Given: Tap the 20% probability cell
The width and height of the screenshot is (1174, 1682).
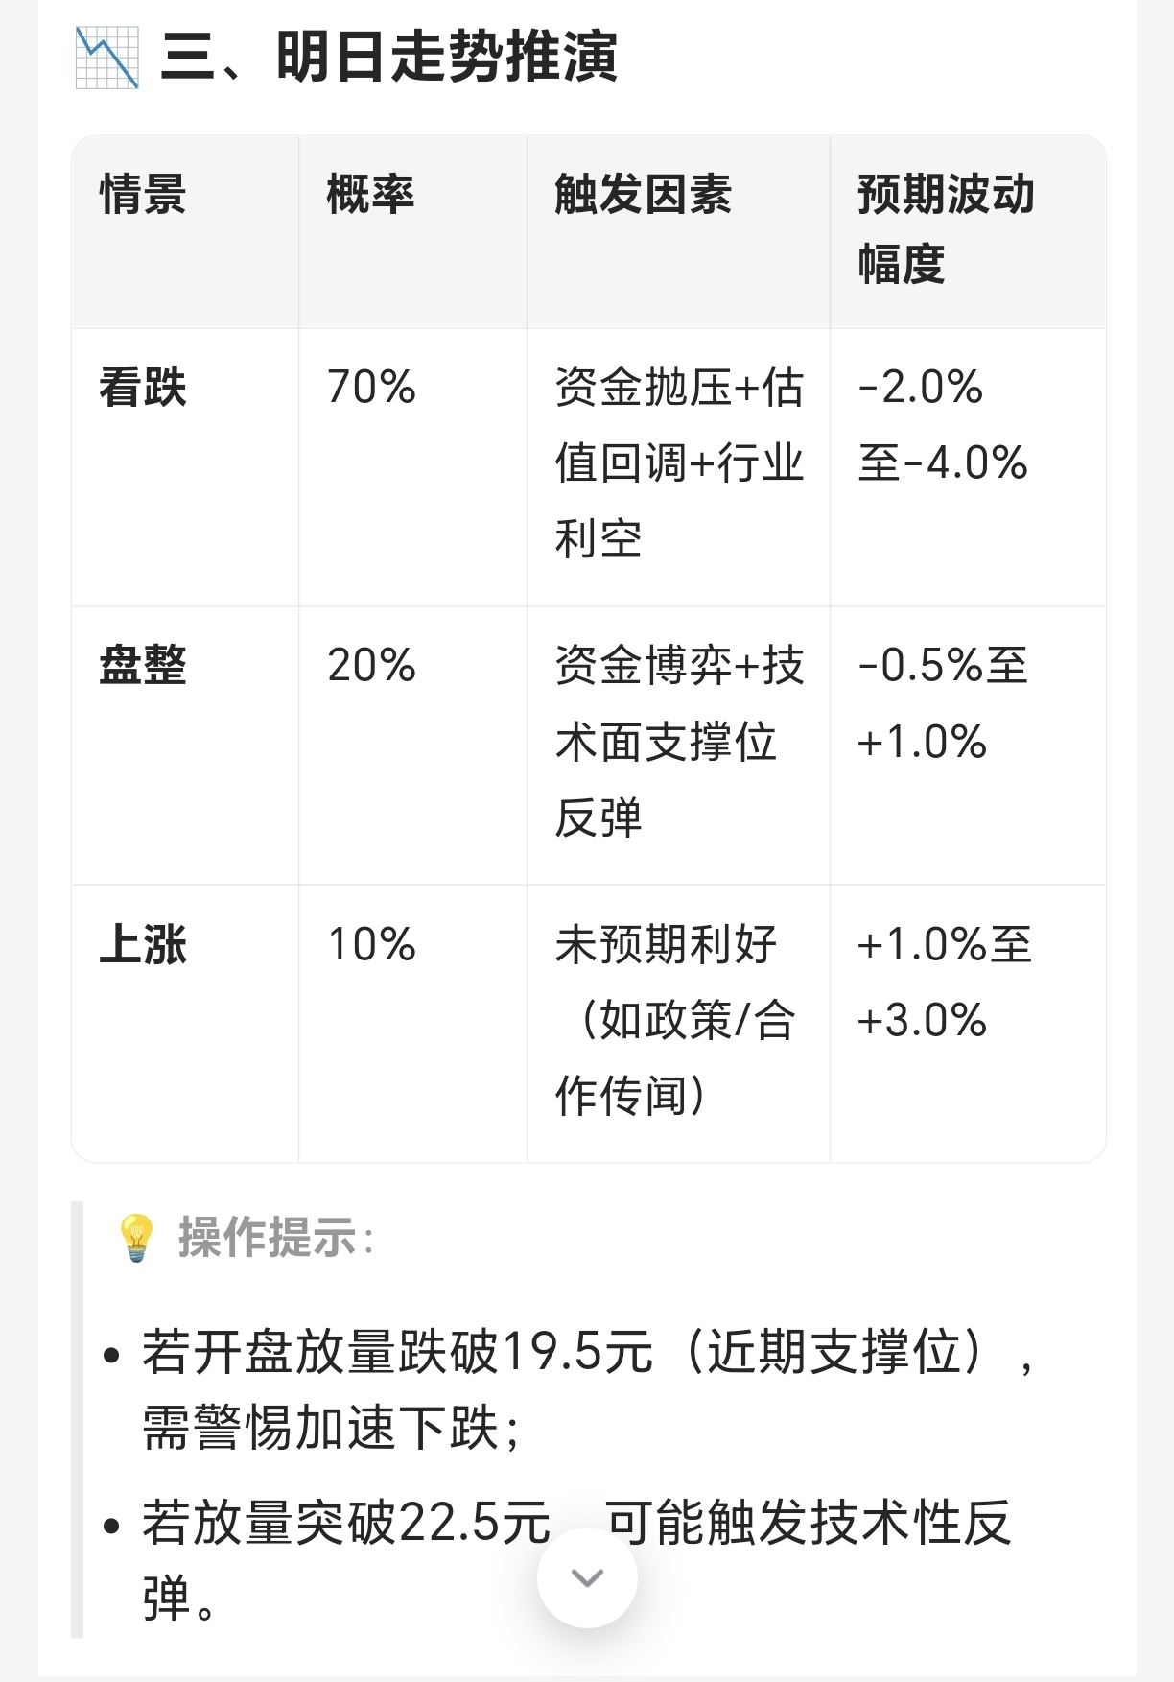Looking at the screenshot, I should click(x=371, y=666).
